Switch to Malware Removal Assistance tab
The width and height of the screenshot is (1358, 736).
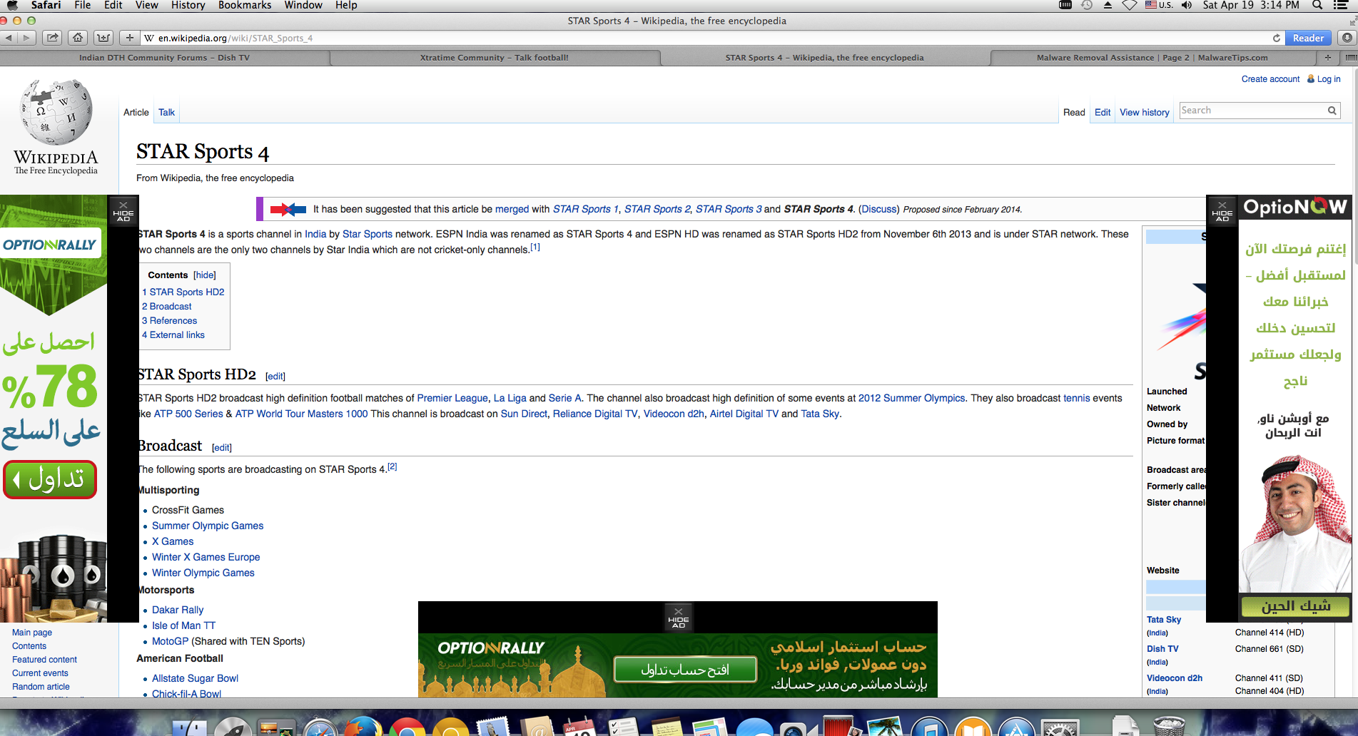[x=1152, y=58]
